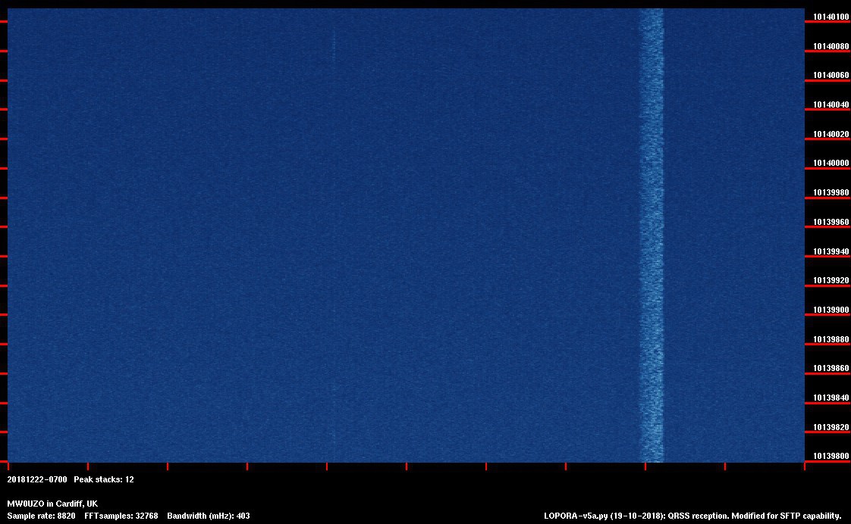Click the LOPORA-v5a.py software caption

pyautogui.click(x=692, y=516)
